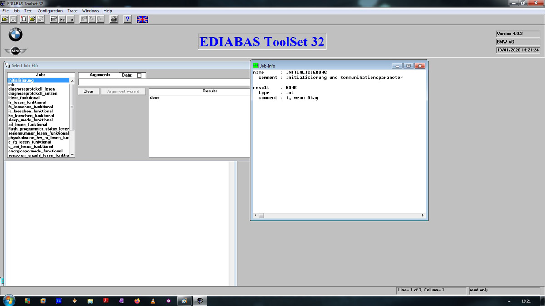Click the Argument wizard button
Screen dimensions: 545x306
[123, 91]
